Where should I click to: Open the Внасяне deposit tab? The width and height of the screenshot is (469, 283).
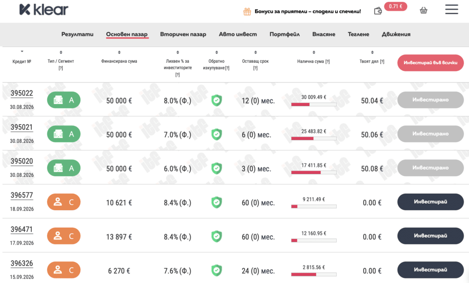click(324, 34)
